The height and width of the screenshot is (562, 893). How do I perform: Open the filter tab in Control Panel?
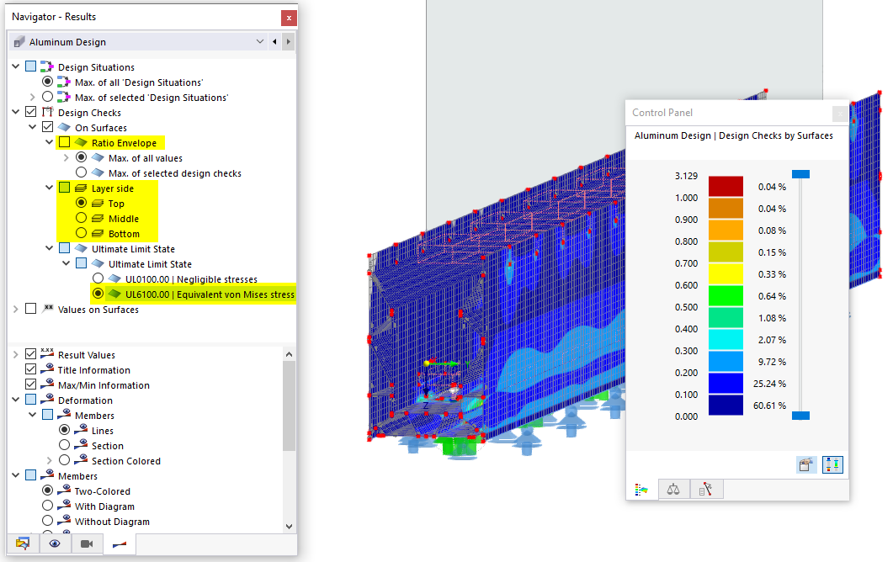[x=705, y=489]
